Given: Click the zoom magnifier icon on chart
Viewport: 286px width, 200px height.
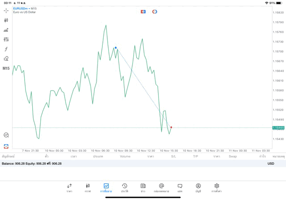Looking at the screenshot, I should [6, 135].
